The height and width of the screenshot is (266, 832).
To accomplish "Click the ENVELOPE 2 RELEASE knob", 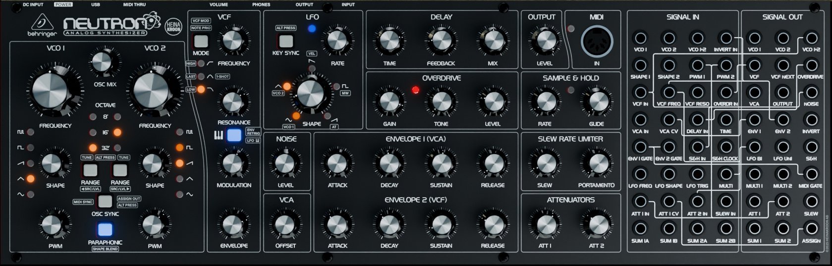I will coord(493,224).
